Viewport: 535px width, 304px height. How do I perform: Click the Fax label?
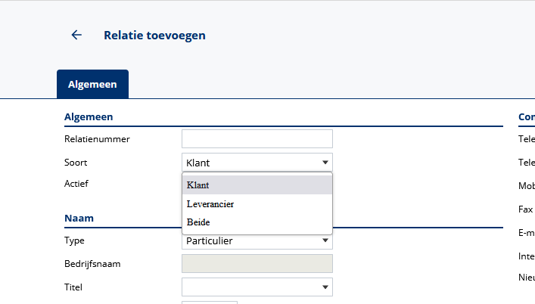(x=526, y=209)
